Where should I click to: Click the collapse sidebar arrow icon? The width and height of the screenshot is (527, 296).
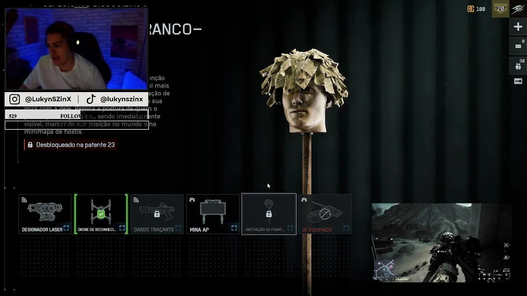(518, 81)
